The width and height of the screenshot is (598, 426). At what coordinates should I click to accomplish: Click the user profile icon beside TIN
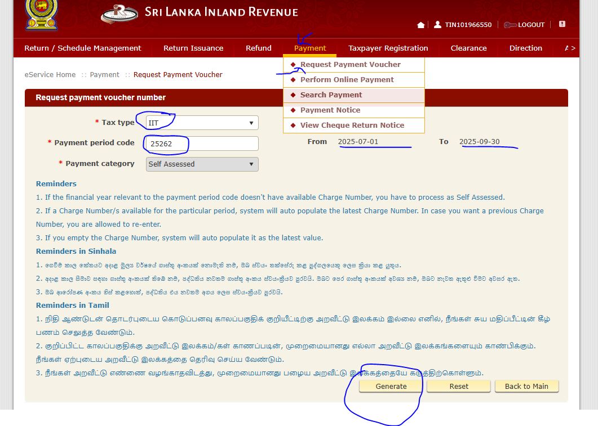tap(437, 25)
